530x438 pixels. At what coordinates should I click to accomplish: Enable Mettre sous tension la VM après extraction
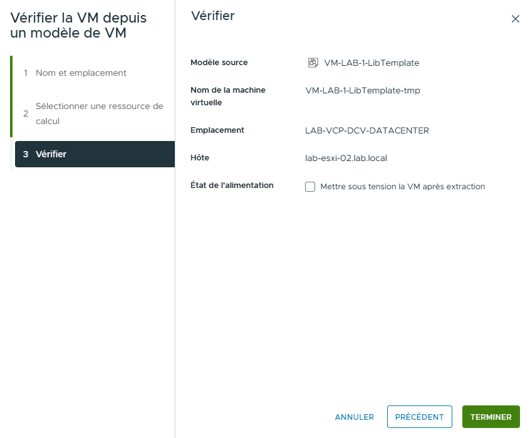pyautogui.click(x=310, y=187)
